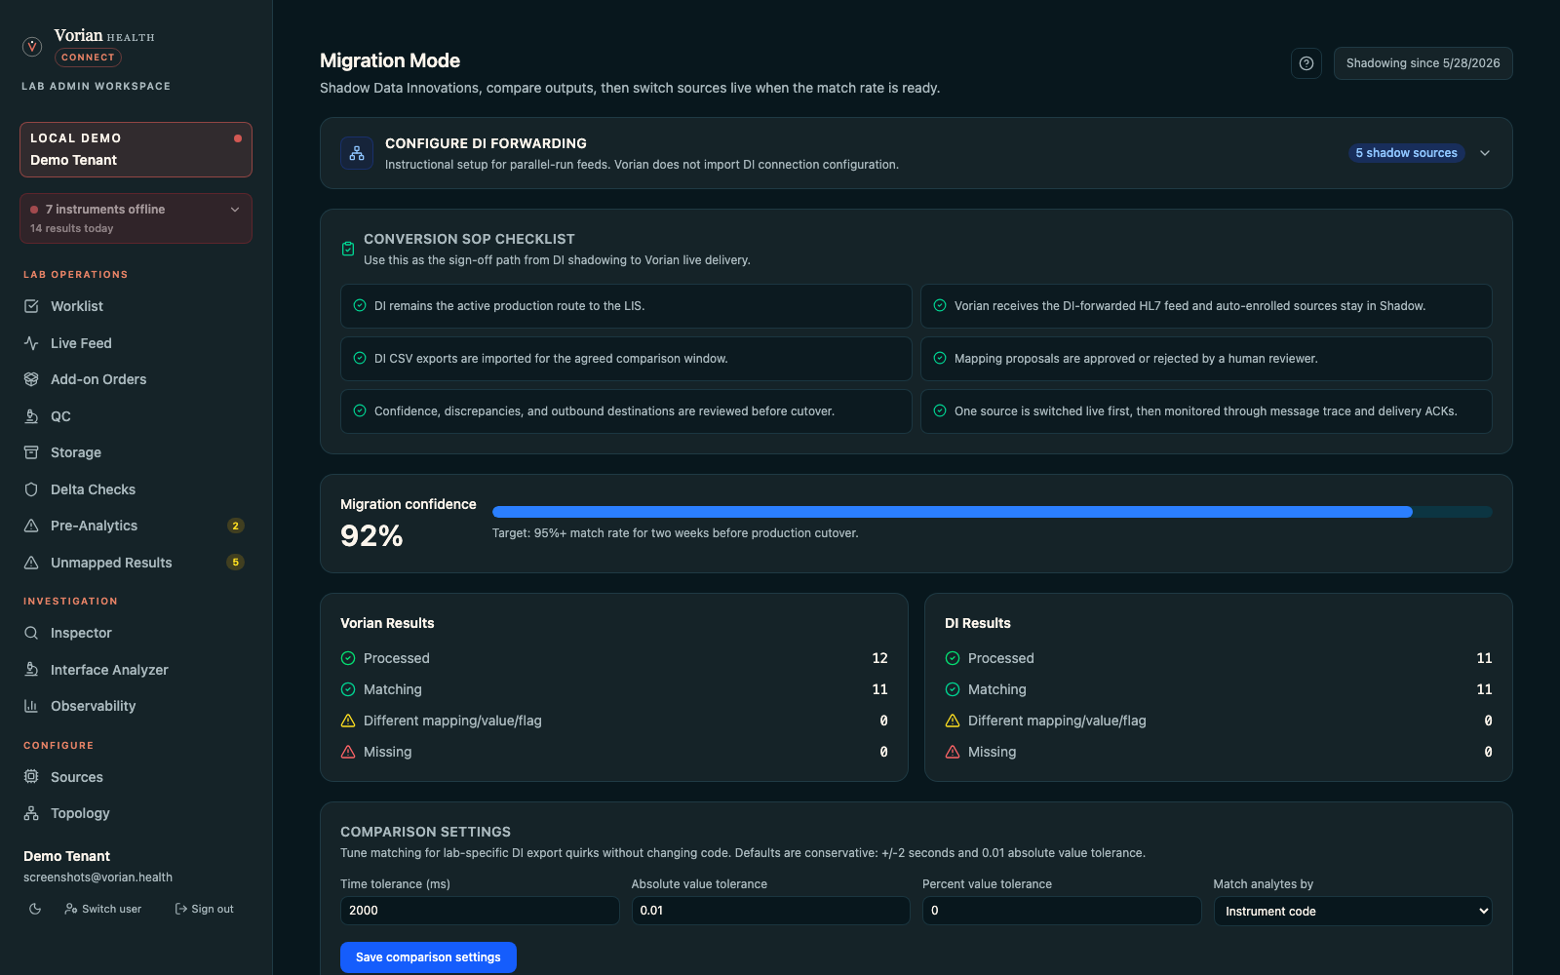Click DI Results Missing red warning icon
Image resolution: width=1560 pixels, height=975 pixels.
(x=953, y=752)
